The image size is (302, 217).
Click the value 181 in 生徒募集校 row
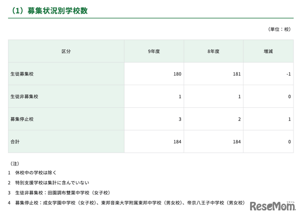[x=237, y=74]
